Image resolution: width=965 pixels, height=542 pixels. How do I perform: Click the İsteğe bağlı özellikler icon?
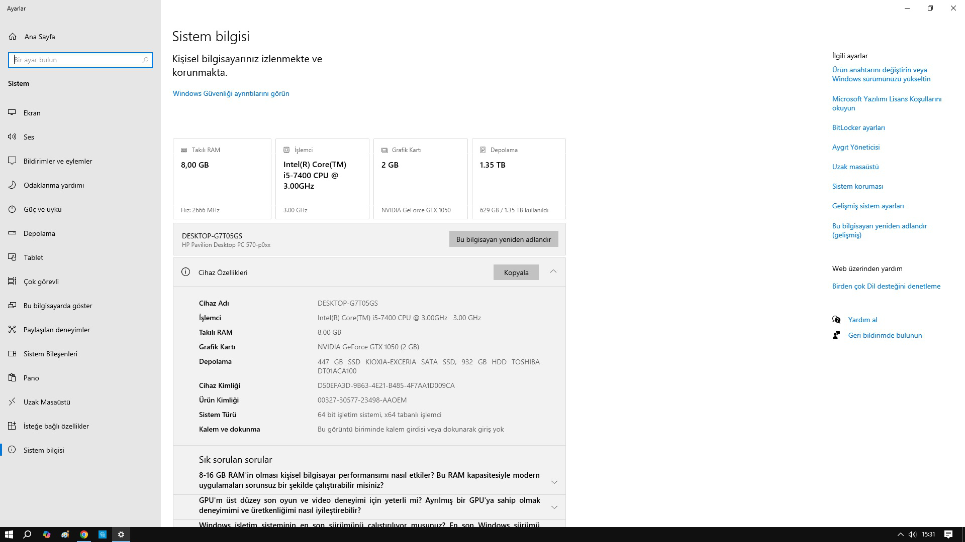(x=12, y=426)
